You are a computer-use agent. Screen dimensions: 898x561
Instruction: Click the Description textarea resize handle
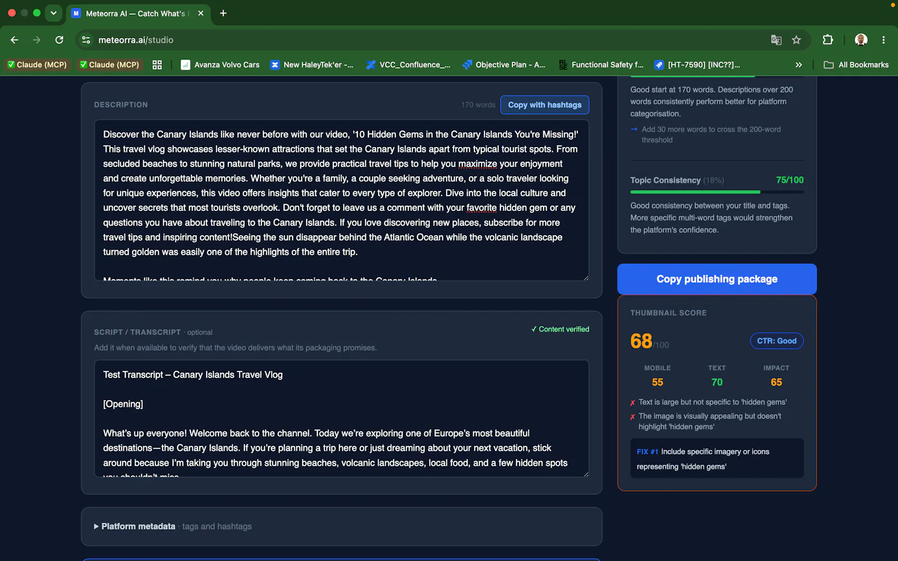click(x=585, y=278)
